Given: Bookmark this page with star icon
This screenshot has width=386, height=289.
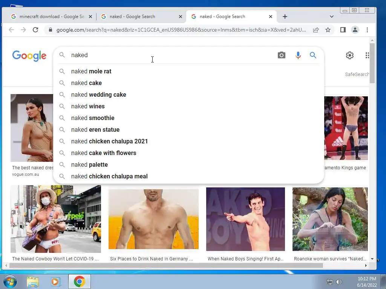Looking at the screenshot, I should [328, 30].
